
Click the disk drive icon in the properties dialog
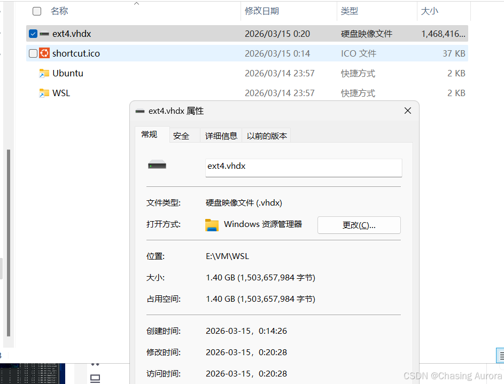pyautogui.click(x=157, y=164)
